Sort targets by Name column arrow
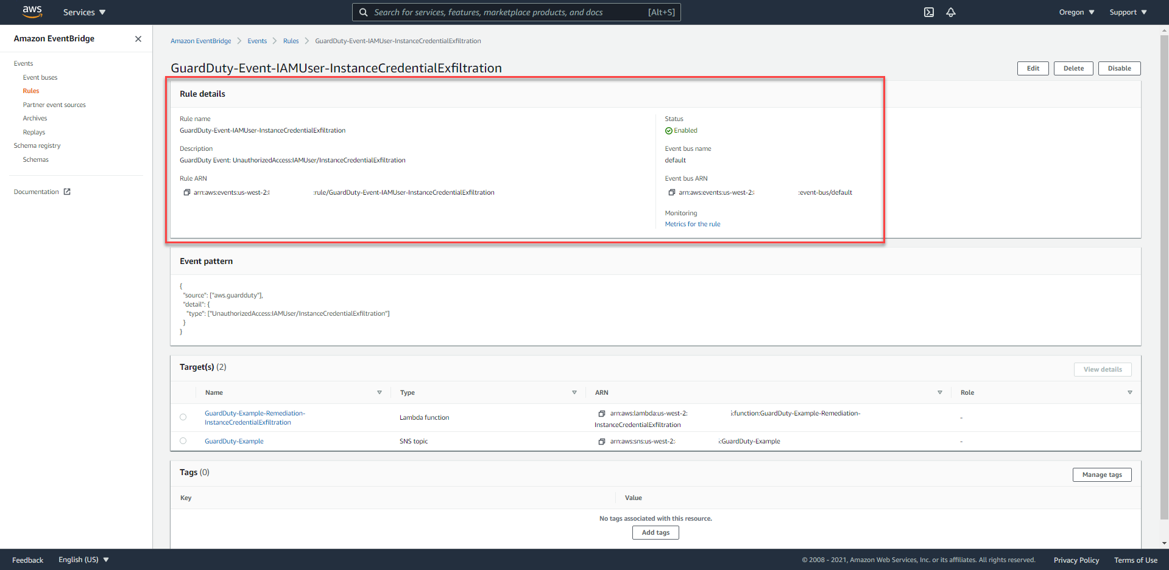1169x570 pixels. 380,393
